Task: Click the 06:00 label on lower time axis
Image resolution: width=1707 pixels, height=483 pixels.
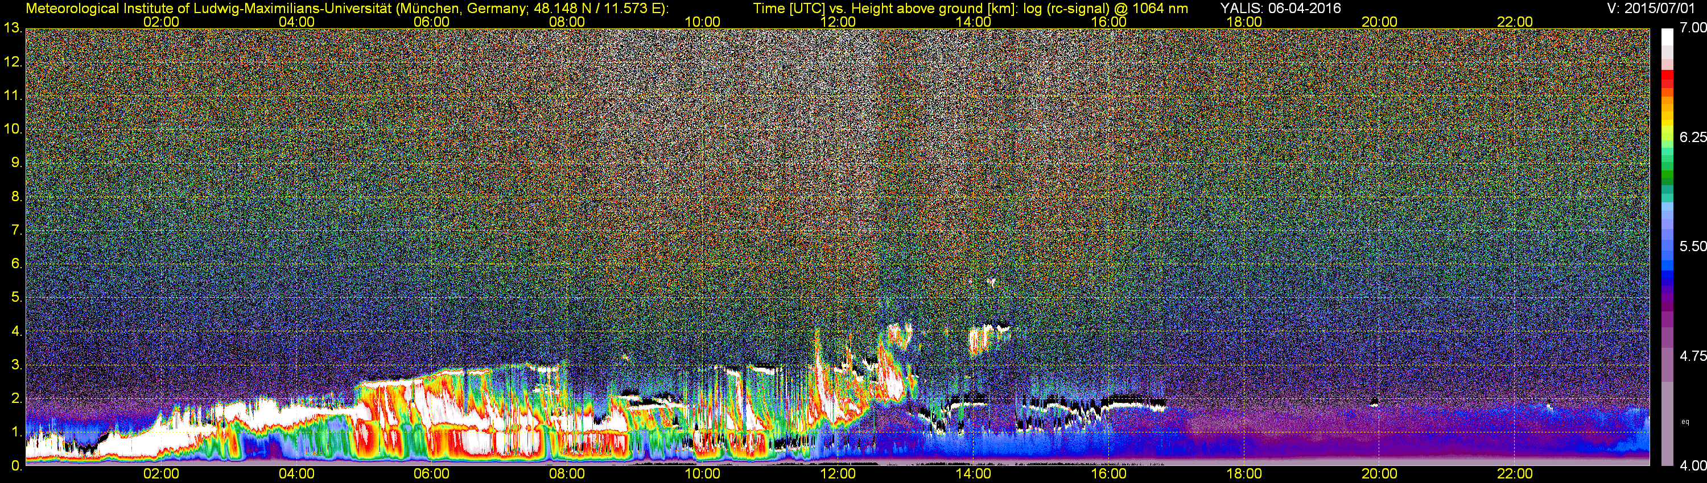Action: click(431, 474)
